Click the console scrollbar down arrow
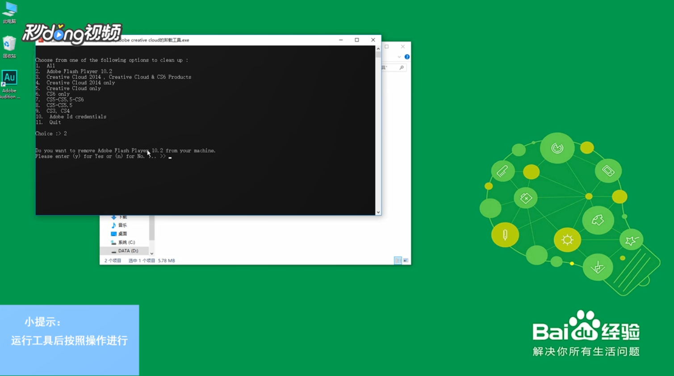The image size is (674, 376). coord(378,212)
